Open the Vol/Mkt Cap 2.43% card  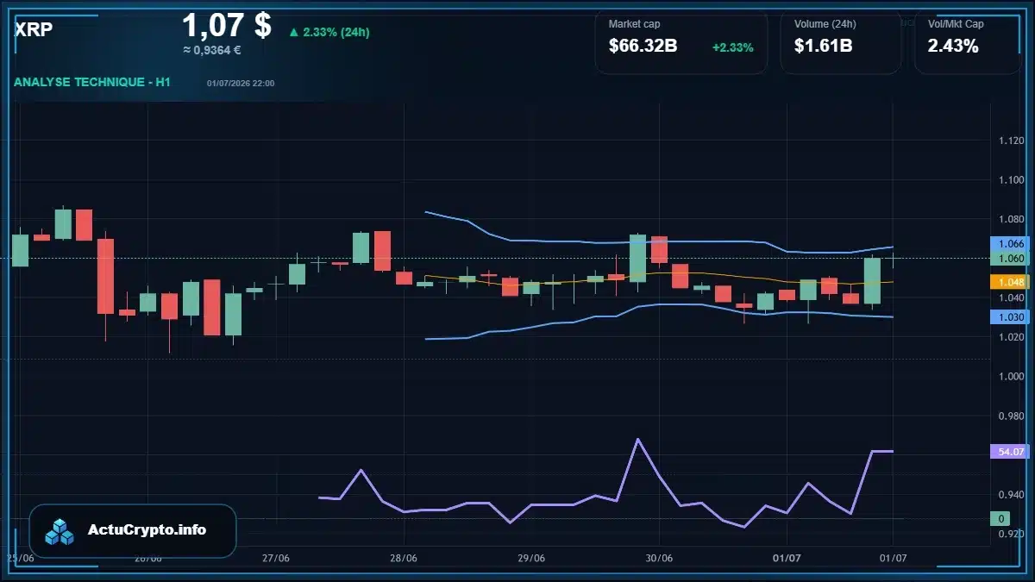(967, 41)
